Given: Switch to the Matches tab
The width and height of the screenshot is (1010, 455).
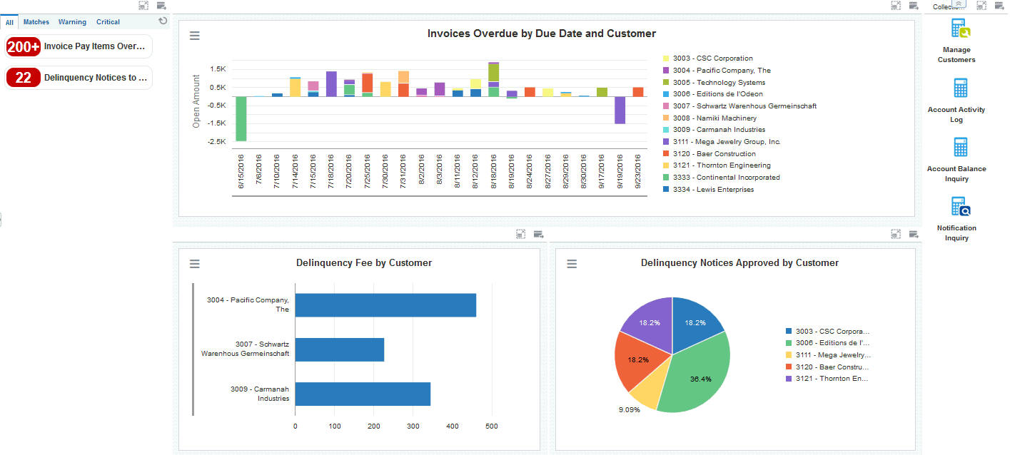Looking at the screenshot, I should click(x=36, y=22).
